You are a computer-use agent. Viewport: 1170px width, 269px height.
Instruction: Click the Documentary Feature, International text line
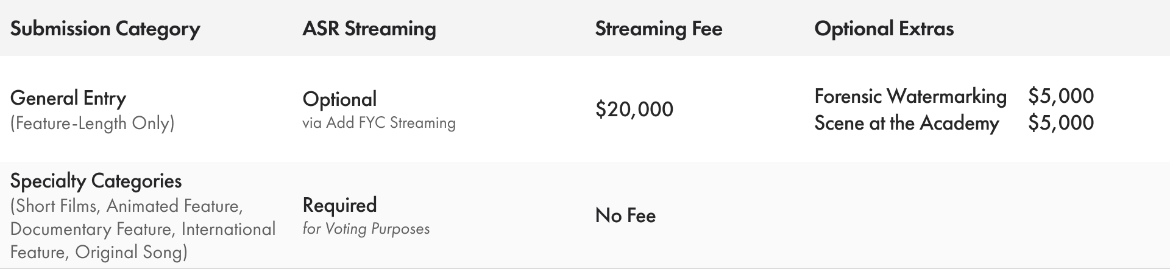pyautogui.click(x=143, y=229)
